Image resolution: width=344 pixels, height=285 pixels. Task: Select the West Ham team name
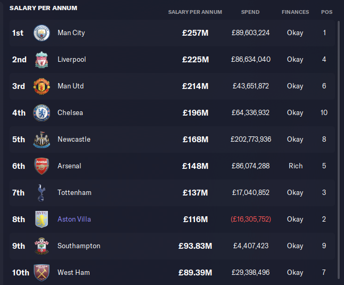pos(73,273)
